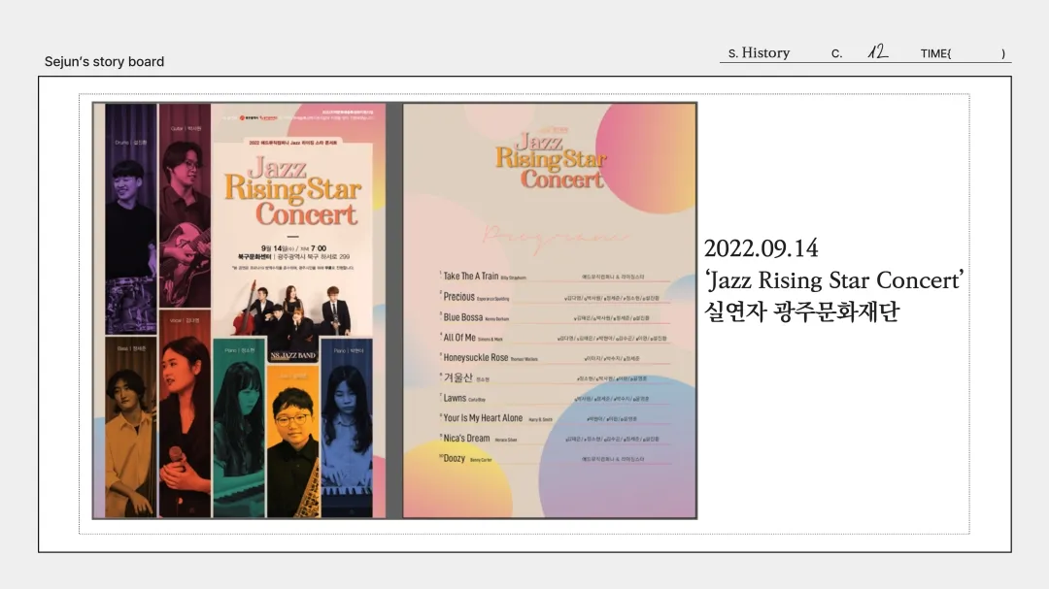Select the caption "실연자 광주문화재단"
Viewport: 1049px width, 589px height.
pyautogui.click(x=801, y=311)
